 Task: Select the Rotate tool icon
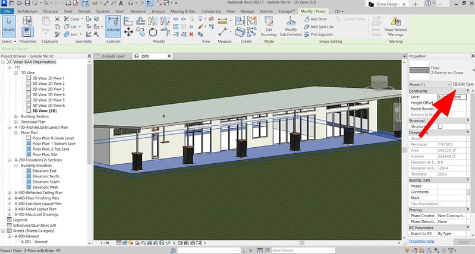(153, 31)
